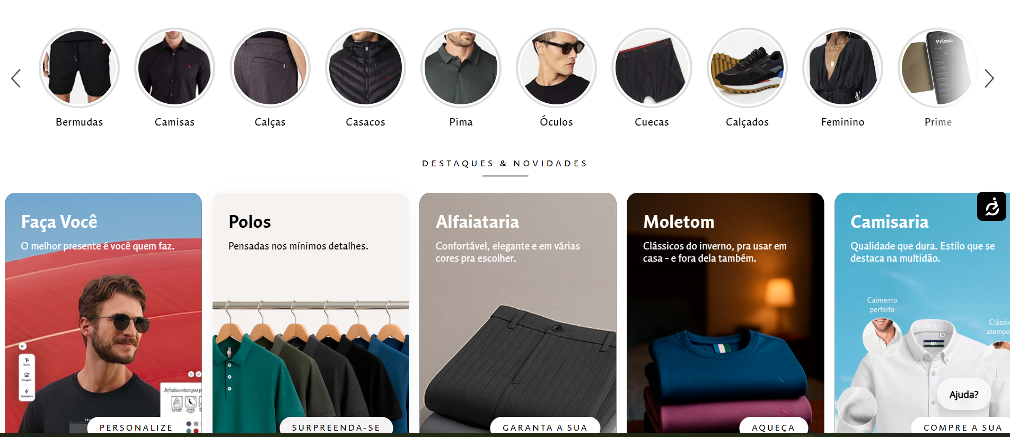Image resolution: width=1010 pixels, height=437 pixels.
Task: Open the Calças category image
Action: tap(270, 68)
